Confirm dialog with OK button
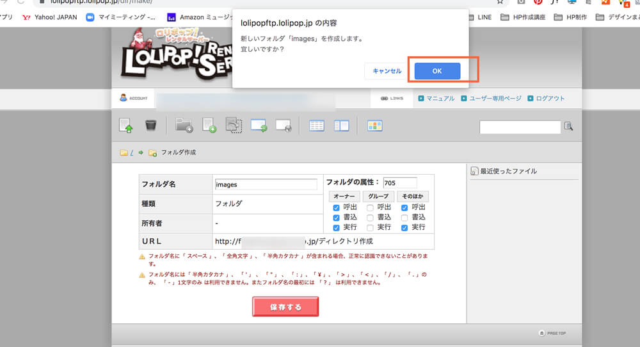Image resolution: width=640 pixels, height=347 pixels. pos(437,71)
